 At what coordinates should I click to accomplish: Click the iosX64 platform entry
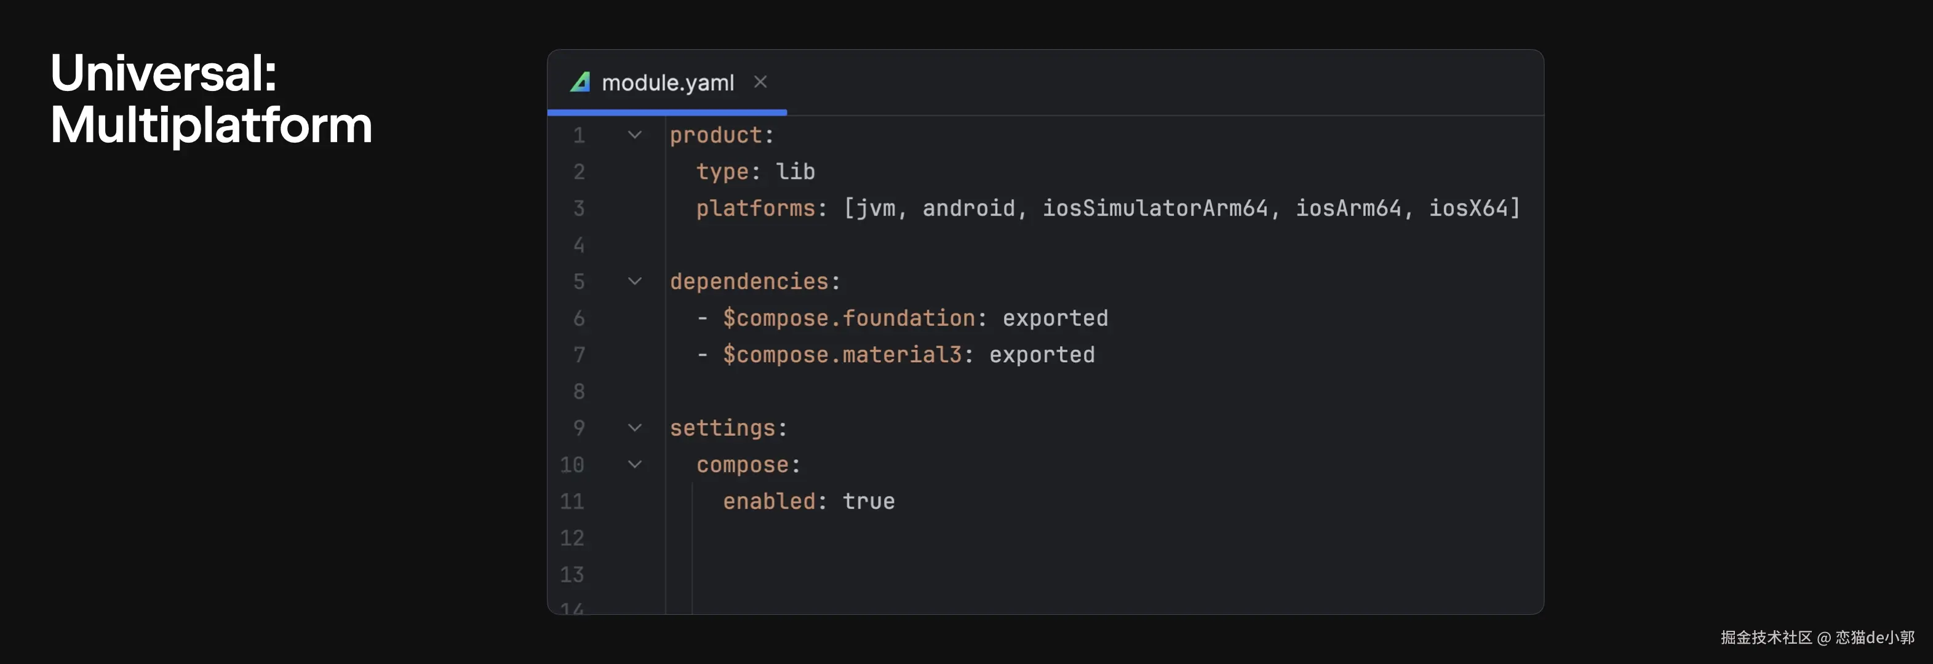click(x=1468, y=208)
